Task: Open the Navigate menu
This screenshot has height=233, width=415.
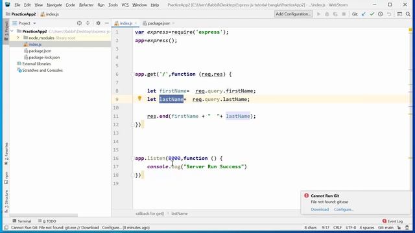Action: pos(54,5)
